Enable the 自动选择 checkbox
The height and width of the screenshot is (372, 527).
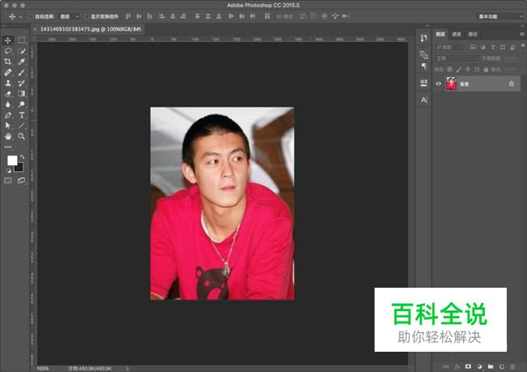click(31, 16)
